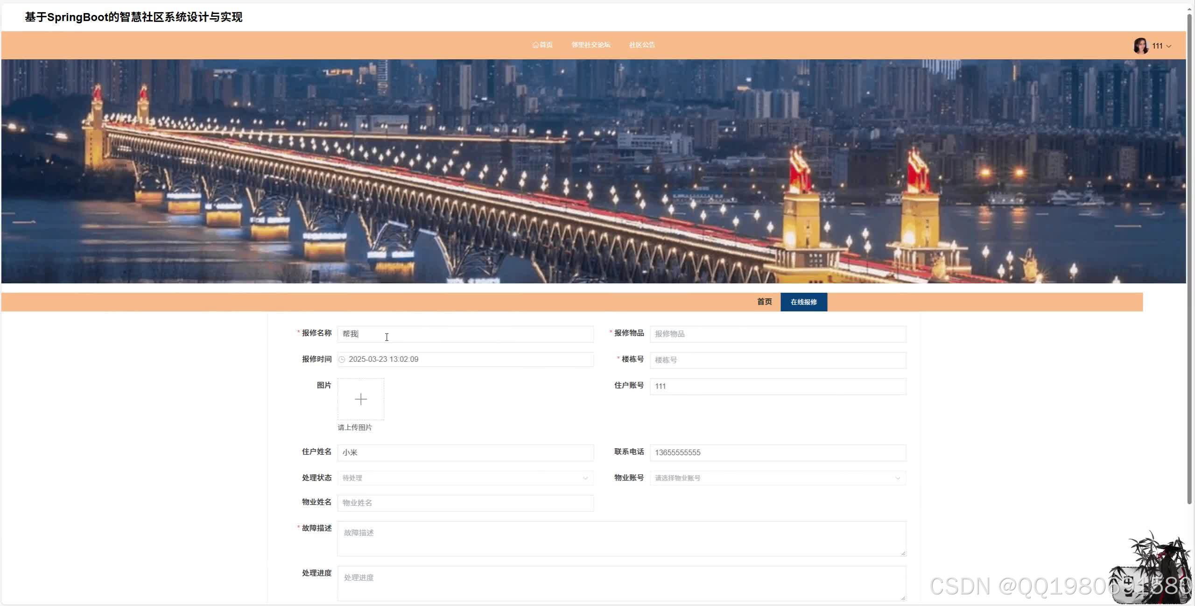Image resolution: width=1195 pixels, height=606 pixels.
Task: Focus the 故障描述 text area
Action: click(x=621, y=539)
